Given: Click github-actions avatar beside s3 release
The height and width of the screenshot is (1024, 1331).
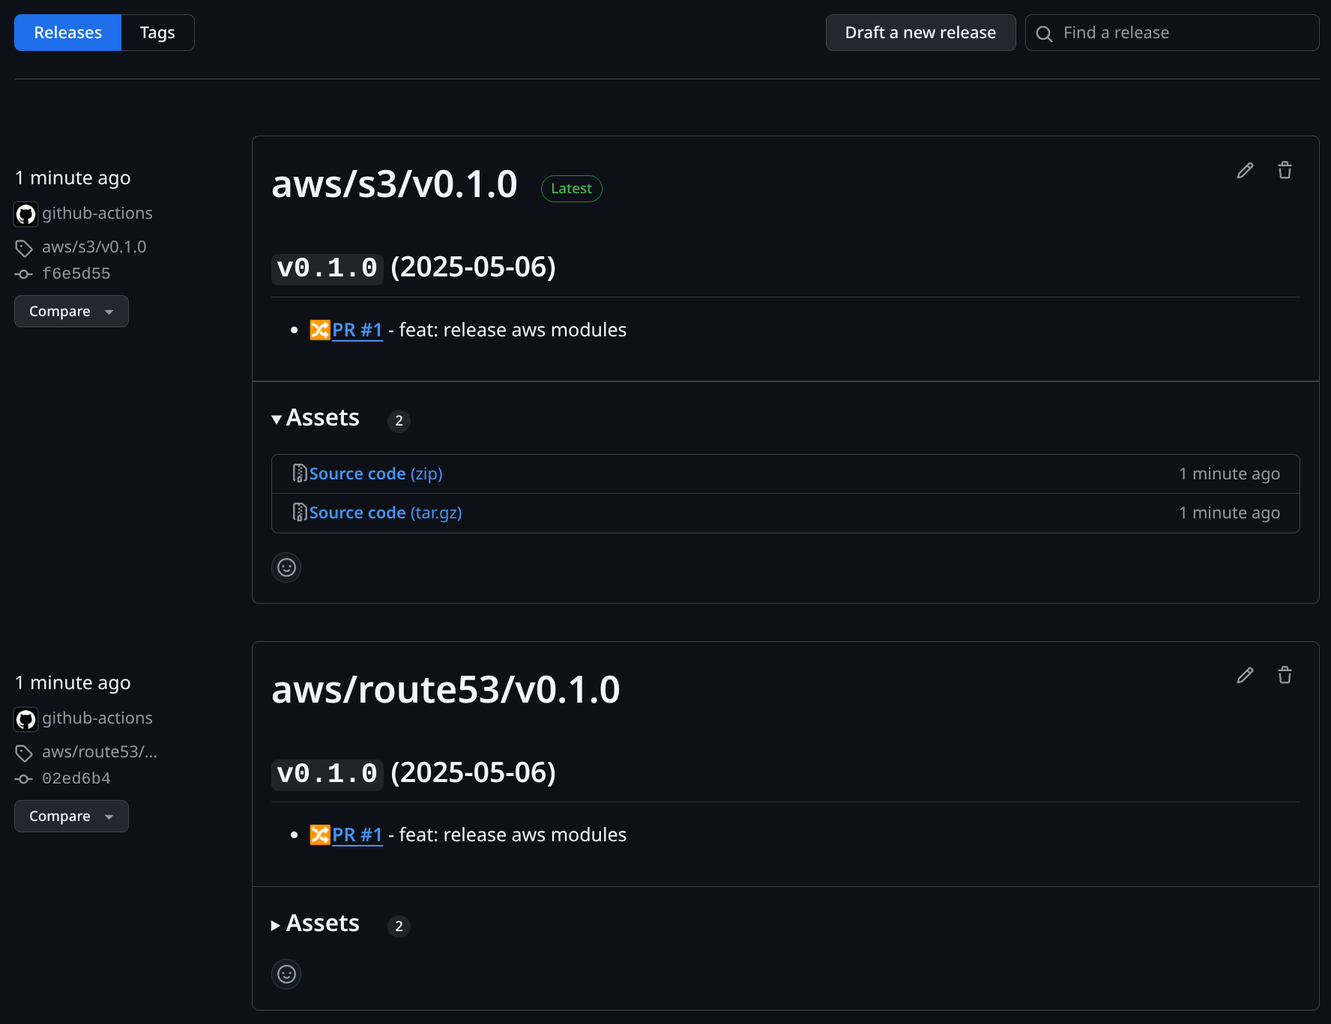Looking at the screenshot, I should tap(26, 215).
